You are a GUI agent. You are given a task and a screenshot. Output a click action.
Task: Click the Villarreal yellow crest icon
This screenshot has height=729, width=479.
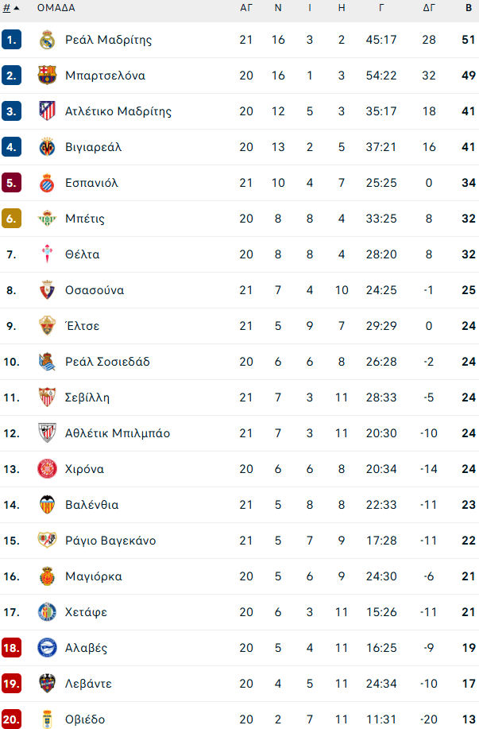click(47, 147)
